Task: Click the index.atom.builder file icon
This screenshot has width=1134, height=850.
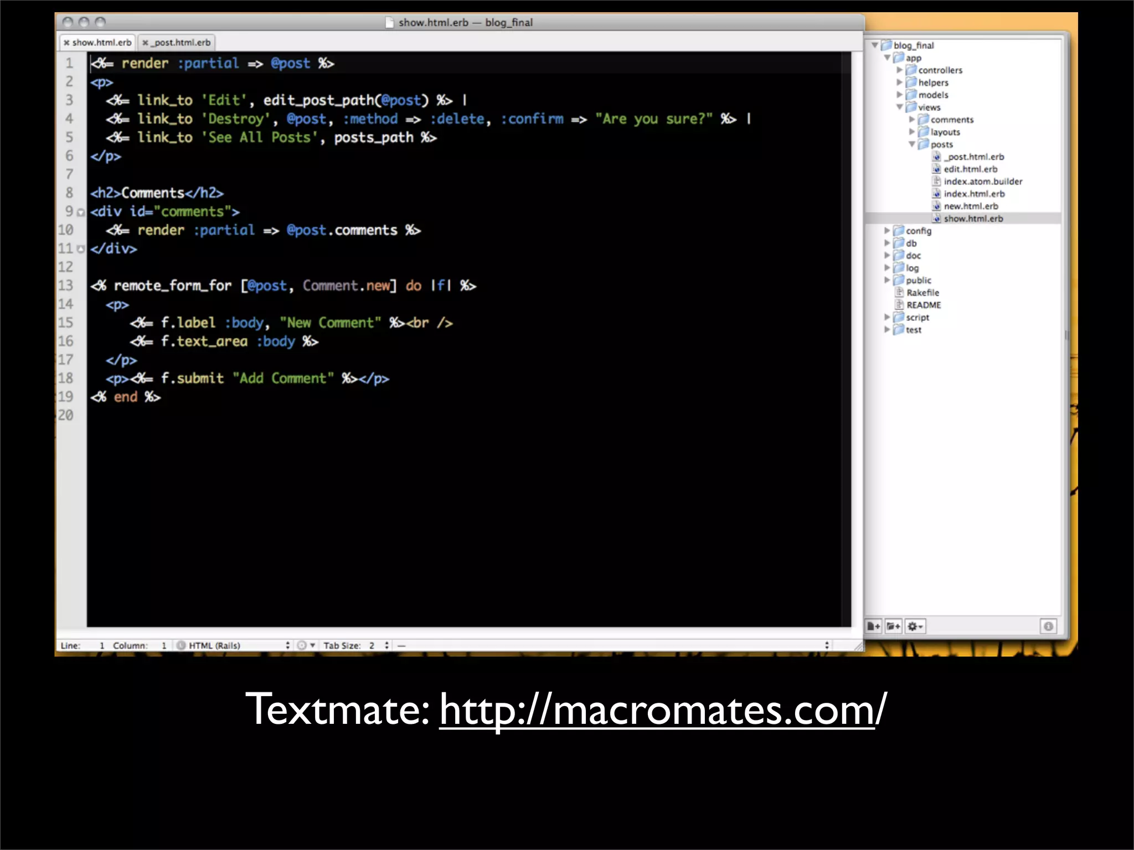Action: pyautogui.click(x=936, y=181)
